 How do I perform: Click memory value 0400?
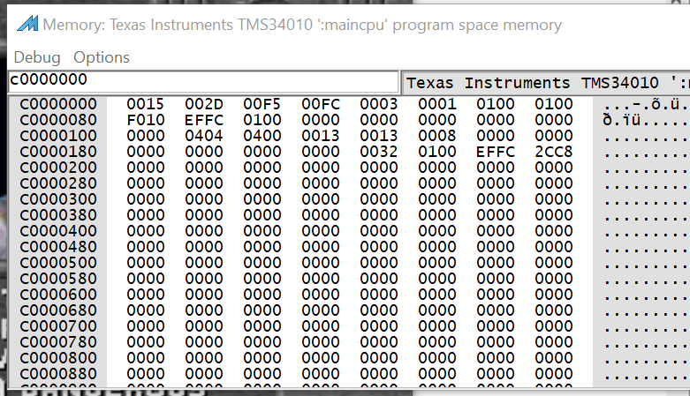pyautogui.click(x=262, y=136)
